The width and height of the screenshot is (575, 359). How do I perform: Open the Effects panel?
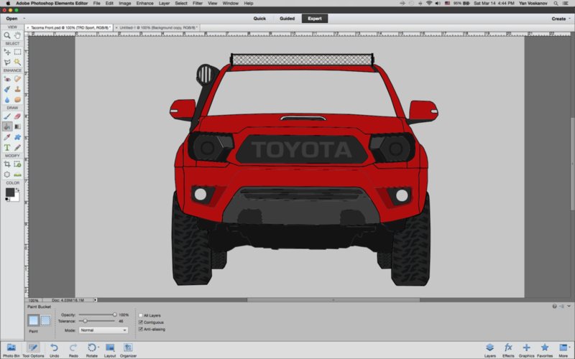[x=508, y=350]
